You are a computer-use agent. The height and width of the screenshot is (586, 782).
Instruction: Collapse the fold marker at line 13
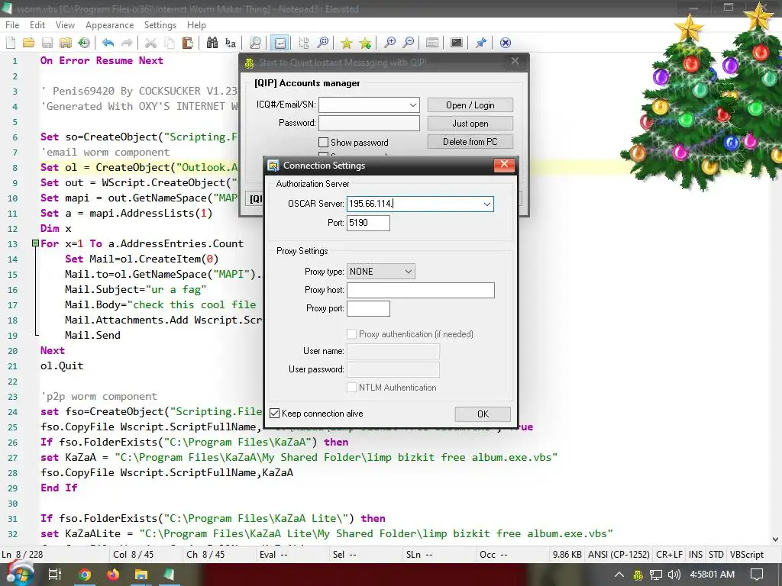click(35, 243)
